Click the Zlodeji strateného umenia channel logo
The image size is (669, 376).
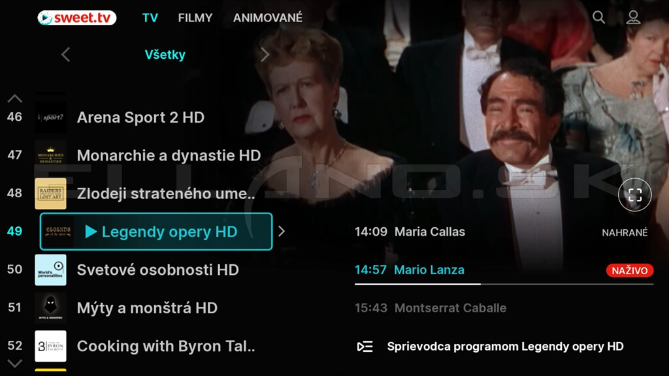[x=50, y=193]
